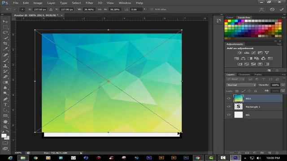
Task: Switch to the Color tab
Action: click(x=230, y=17)
